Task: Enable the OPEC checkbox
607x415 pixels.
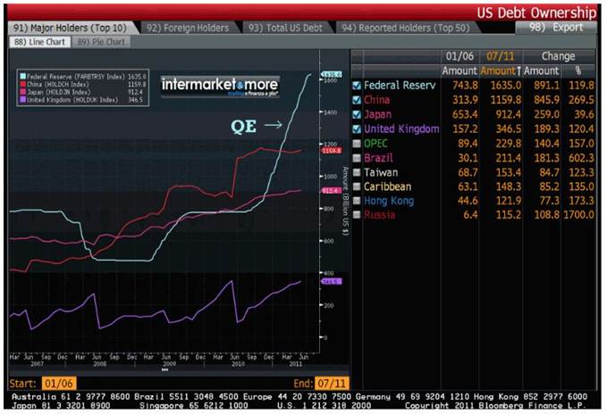Action: pos(357,144)
